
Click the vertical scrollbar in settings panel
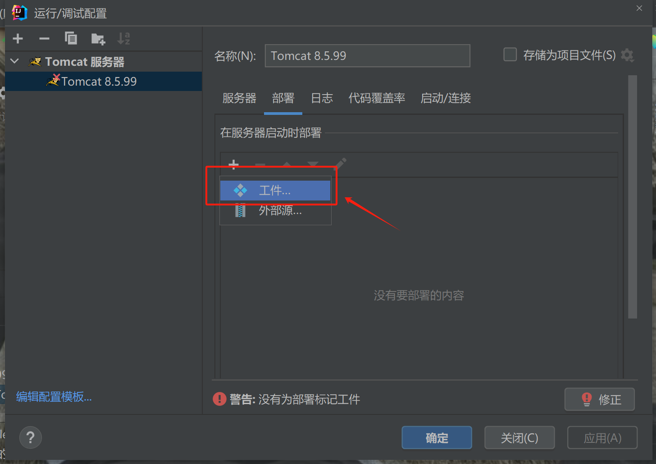coord(633,197)
